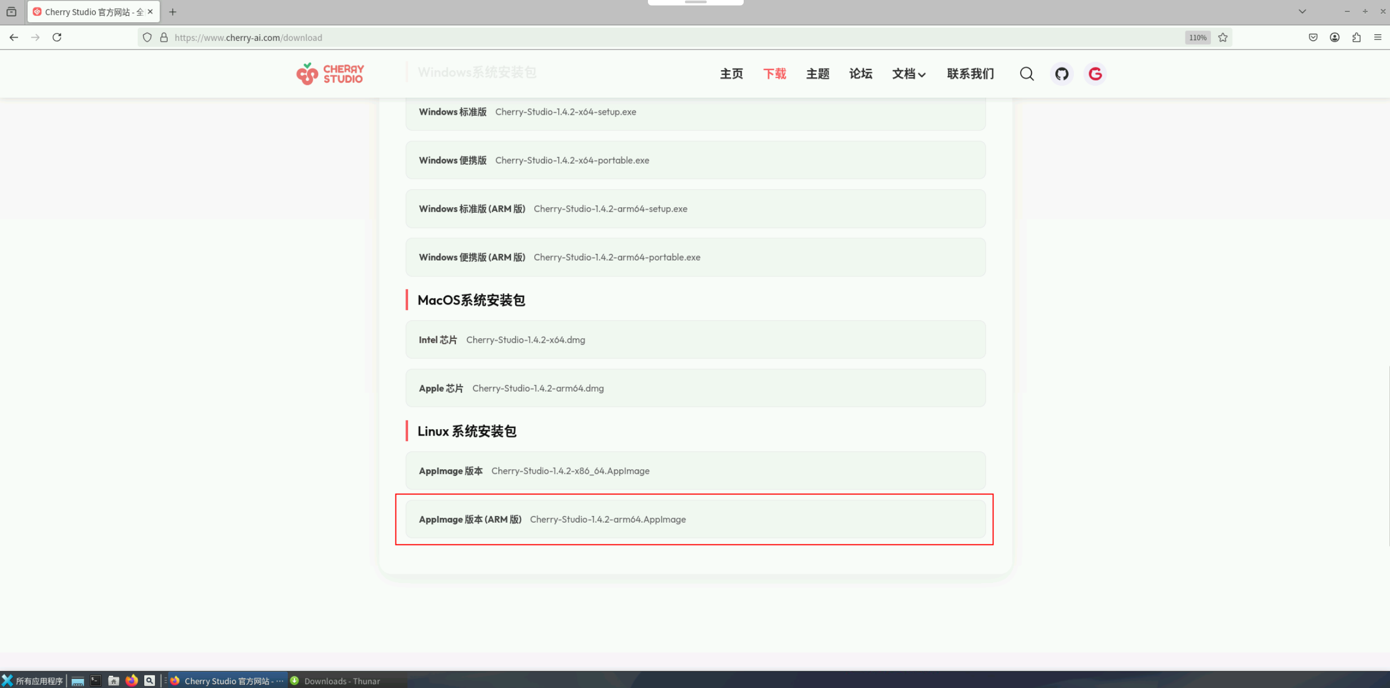Go to 主页 in navigation
Image resolution: width=1390 pixels, height=688 pixels.
(x=731, y=74)
